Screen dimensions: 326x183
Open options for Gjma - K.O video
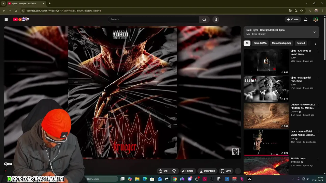[x=318, y=51]
